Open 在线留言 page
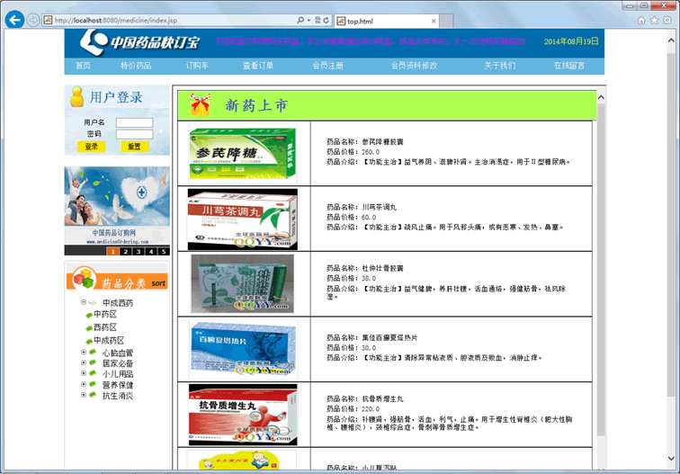Image resolution: width=680 pixels, height=474 pixels. point(569,66)
